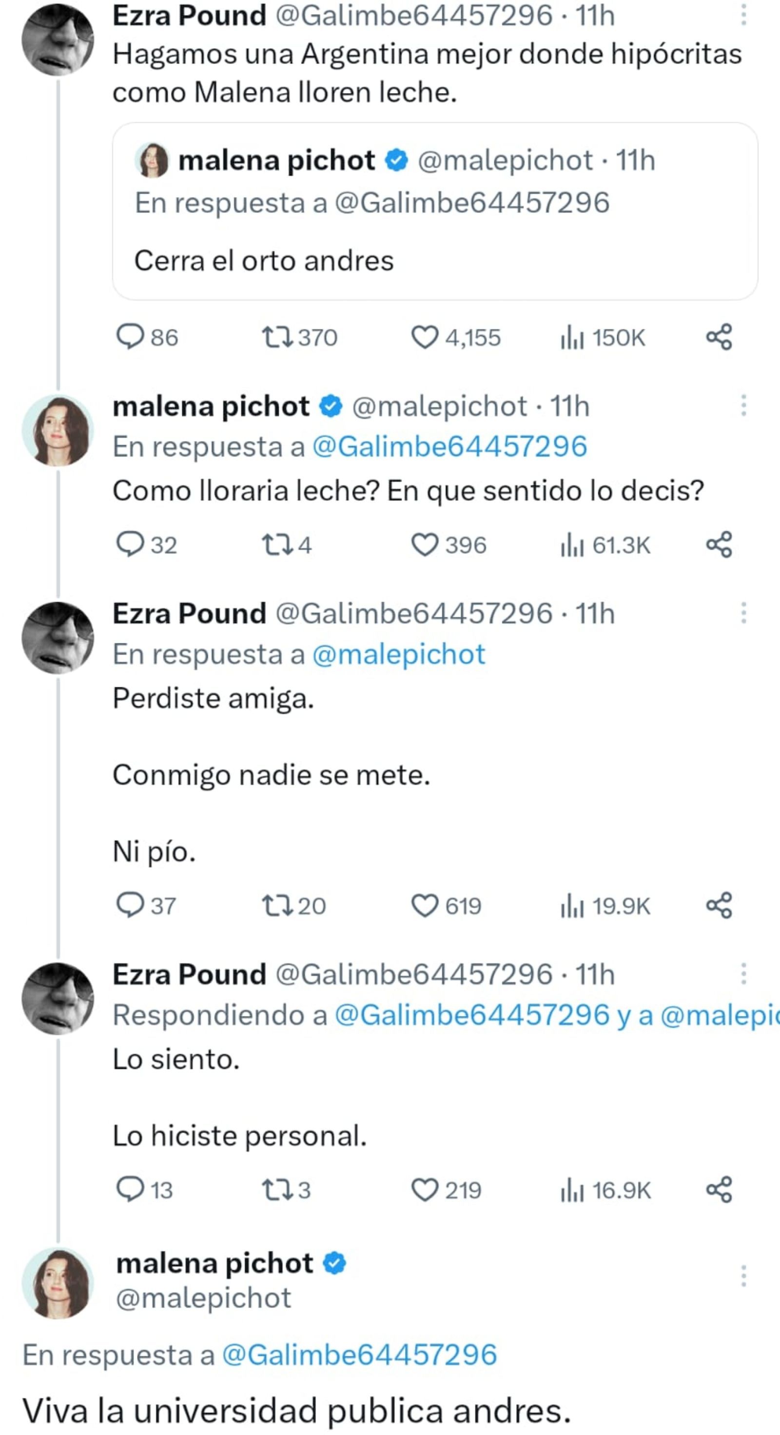Follow the @Galimbe64457296 link in the last tweet
Image resolution: width=780 pixels, height=1435 pixels.
pyautogui.click(x=359, y=1355)
